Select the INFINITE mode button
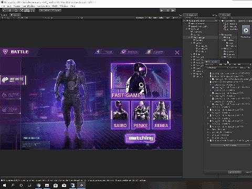Viewport: 252px width, 189px height. click(13, 80)
